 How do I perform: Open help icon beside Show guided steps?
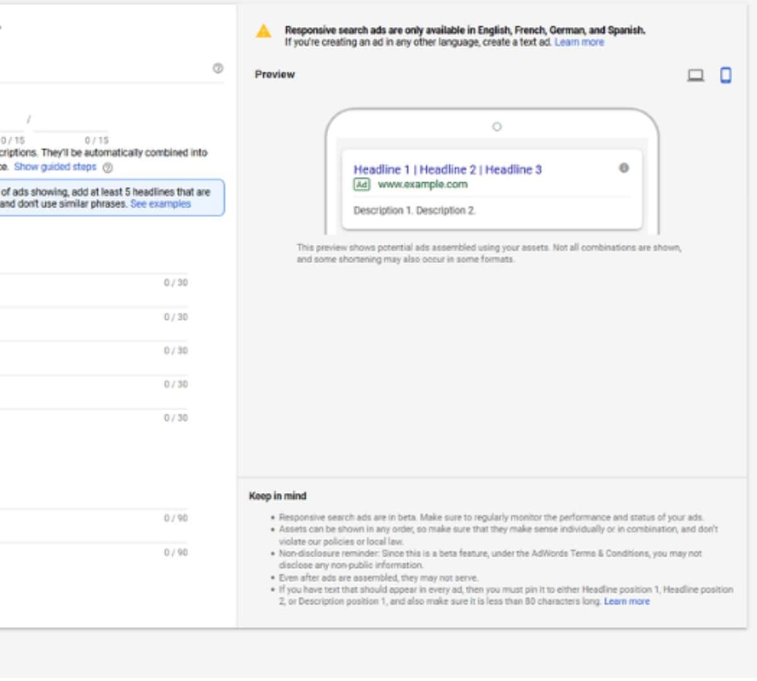pyautogui.click(x=108, y=168)
